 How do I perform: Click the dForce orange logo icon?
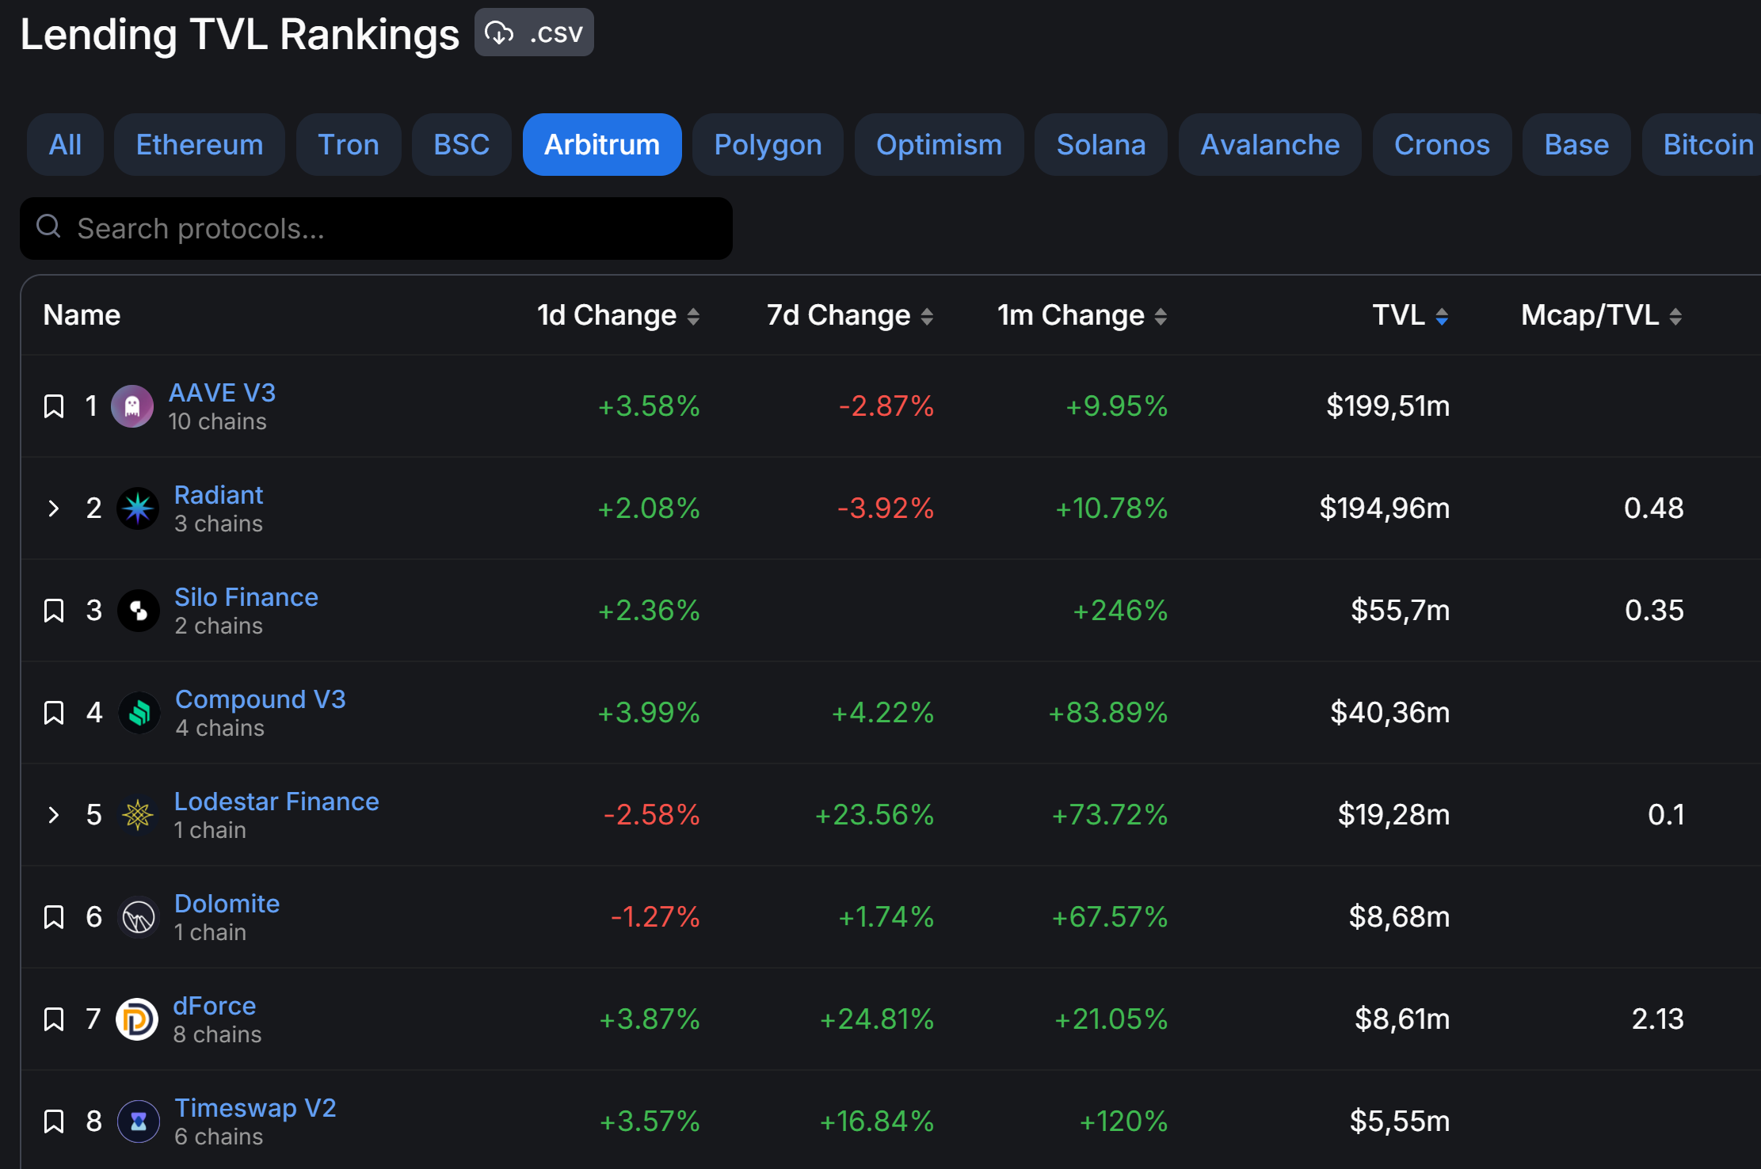point(137,1019)
